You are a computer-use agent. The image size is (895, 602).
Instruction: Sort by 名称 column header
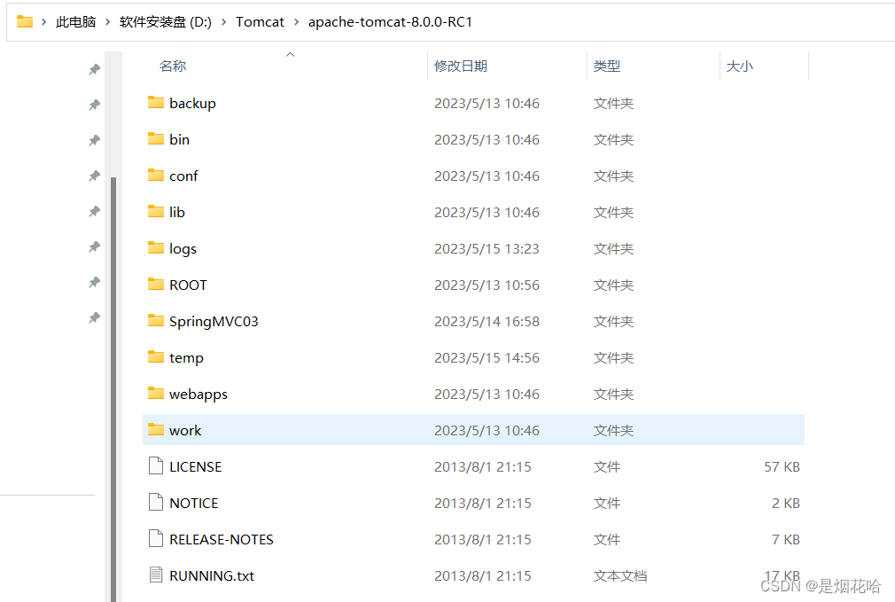pyautogui.click(x=173, y=66)
